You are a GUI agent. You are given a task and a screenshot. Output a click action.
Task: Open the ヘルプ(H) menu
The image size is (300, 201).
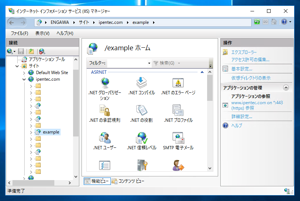[65, 33]
